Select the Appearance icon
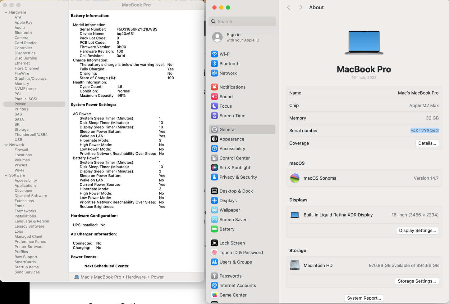 pyautogui.click(x=214, y=139)
